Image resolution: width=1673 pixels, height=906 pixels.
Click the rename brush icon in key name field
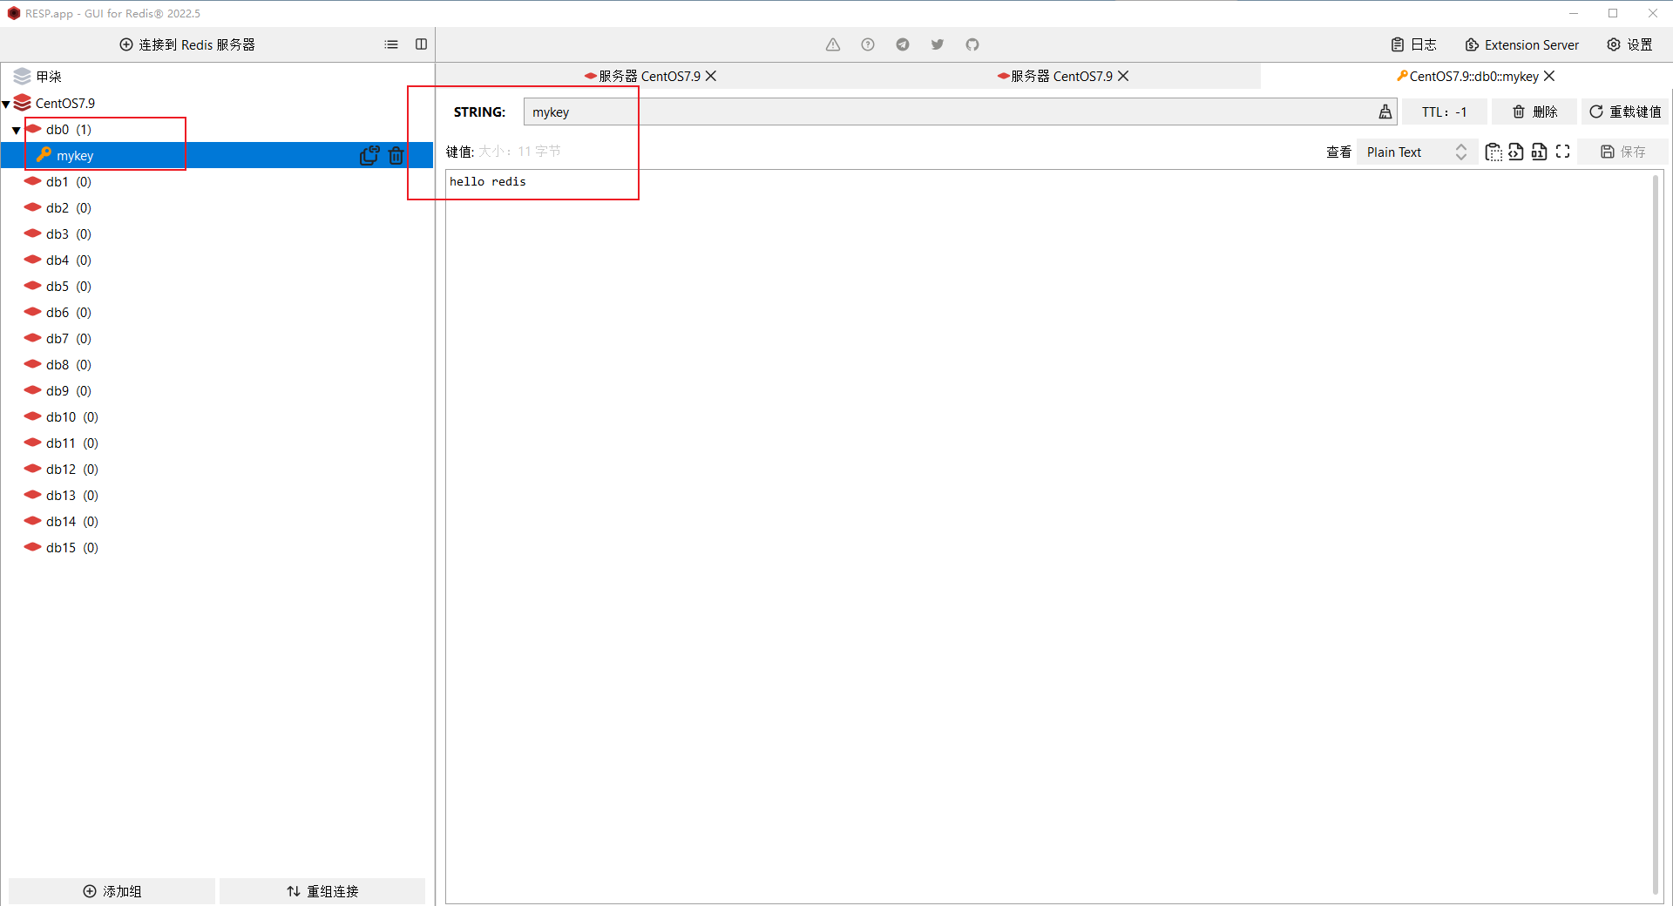coord(1385,112)
